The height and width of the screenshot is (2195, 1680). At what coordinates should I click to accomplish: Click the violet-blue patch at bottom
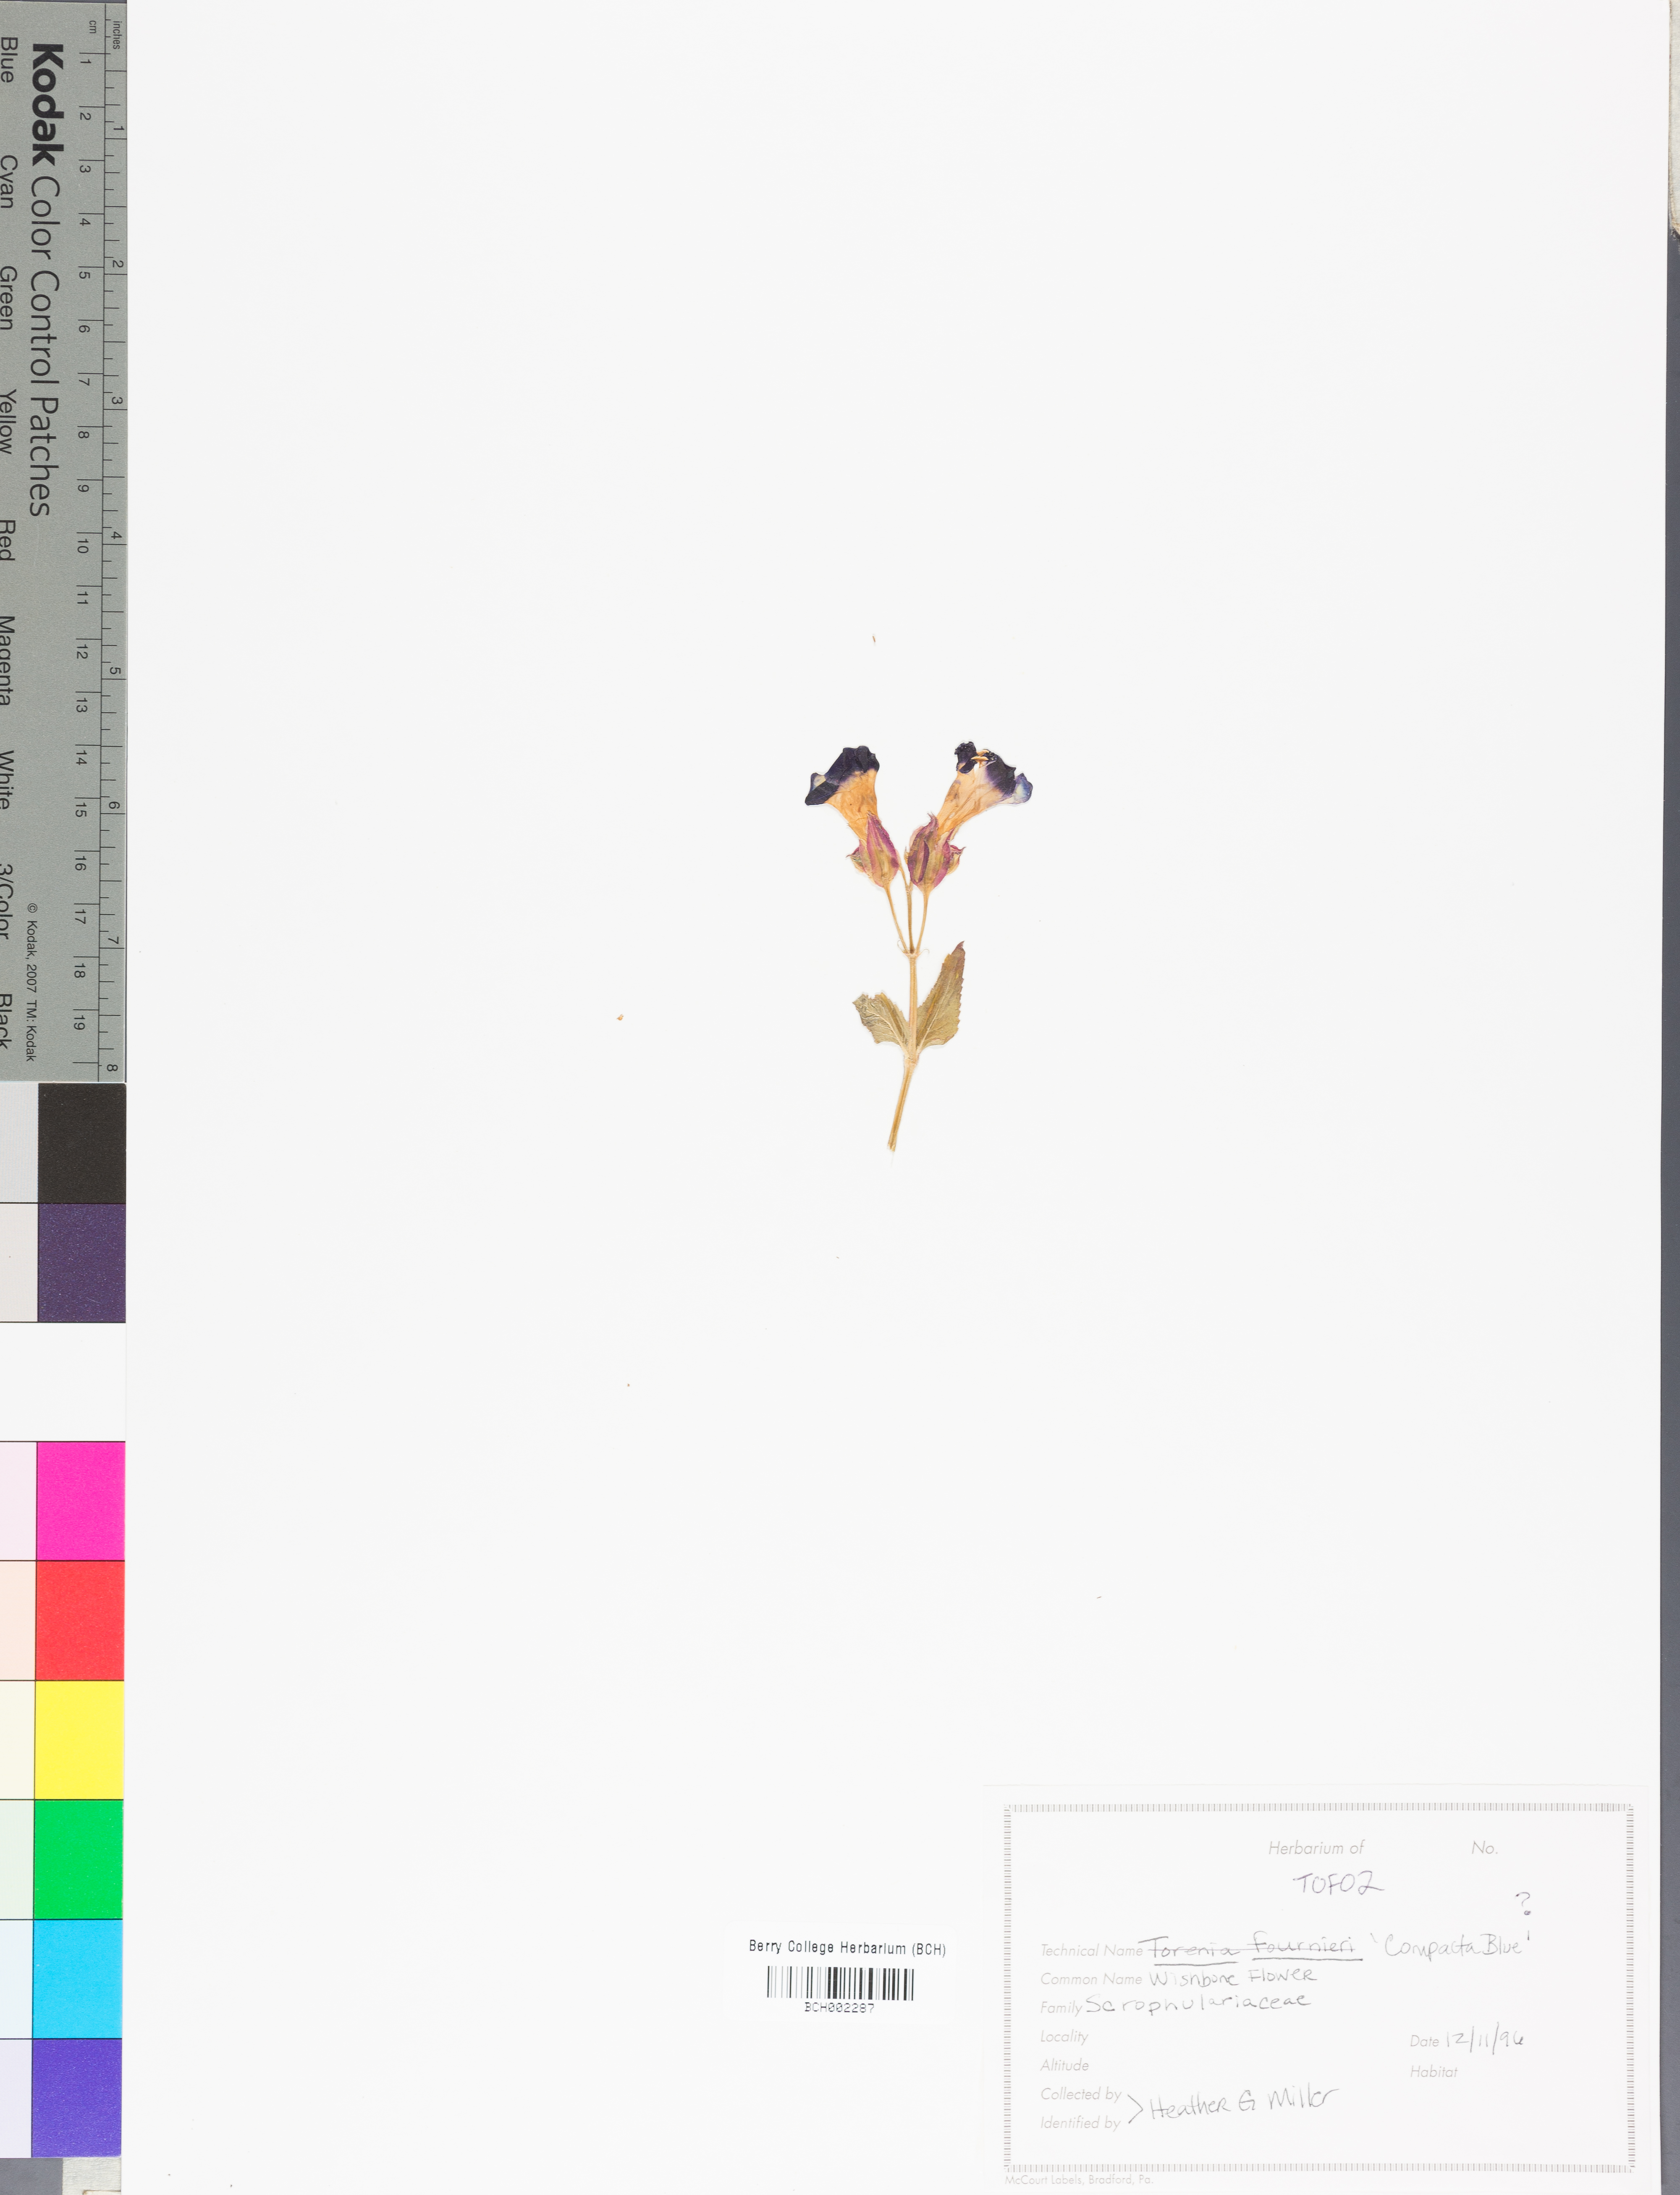(x=76, y=2097)
